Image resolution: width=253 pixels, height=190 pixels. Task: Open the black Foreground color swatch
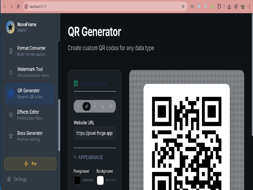pyautogui.click(x=77, y=180)
